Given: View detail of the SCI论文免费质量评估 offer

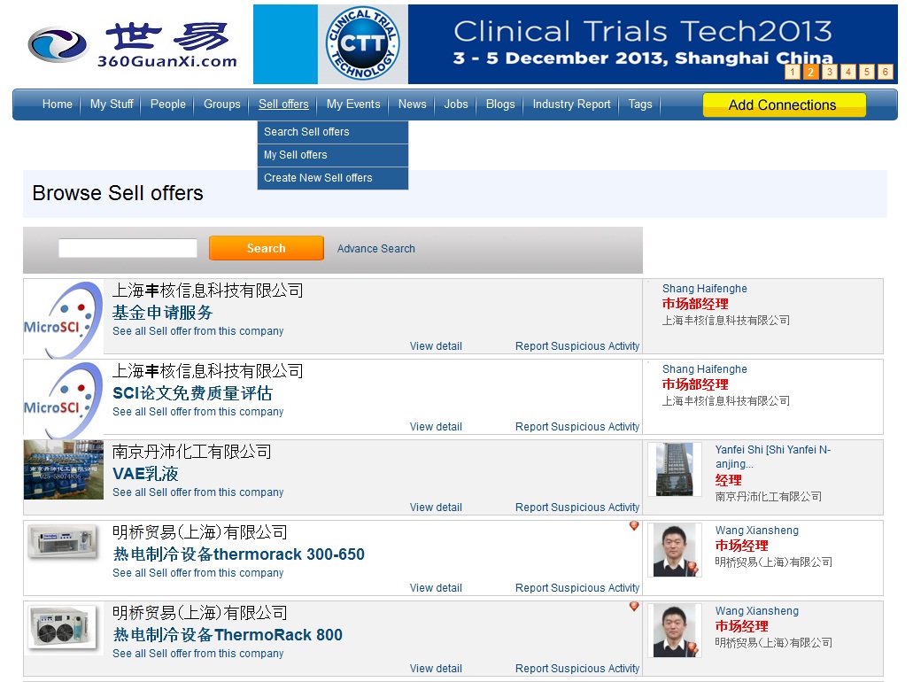Looking at the screenshot, I should (436, 426).
